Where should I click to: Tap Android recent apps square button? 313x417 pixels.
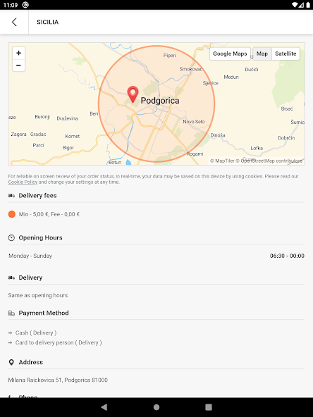coord(209,407)
